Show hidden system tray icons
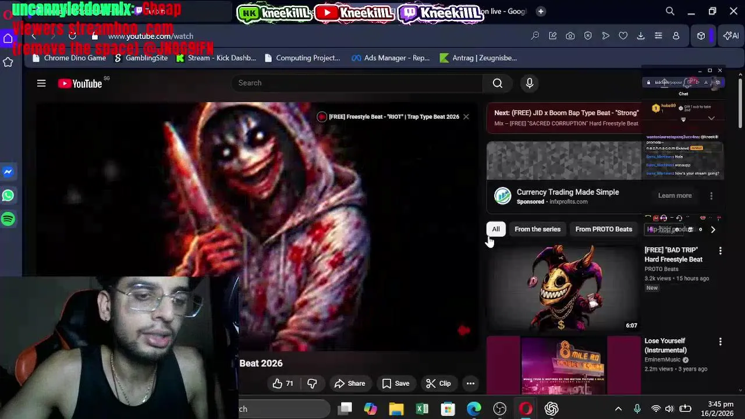The image size is (745, 419). tap(618, 409)
